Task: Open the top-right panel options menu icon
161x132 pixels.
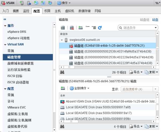Action: pyautogui.click(x=157, y=3)
